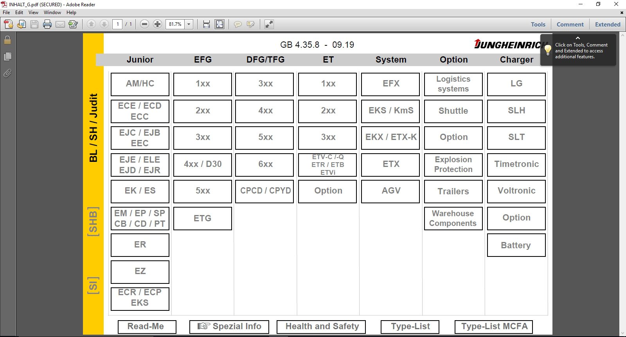This screenshot has width=626, height=337.
Task: Click the EZ box
Action: coord(140,272)
